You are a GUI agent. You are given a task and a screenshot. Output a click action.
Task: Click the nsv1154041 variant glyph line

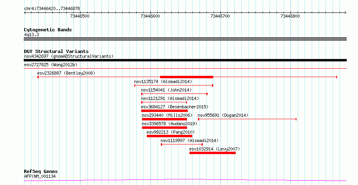click(175, 94)
